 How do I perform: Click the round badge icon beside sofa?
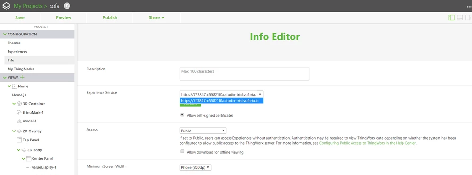[x=67, y=6]
